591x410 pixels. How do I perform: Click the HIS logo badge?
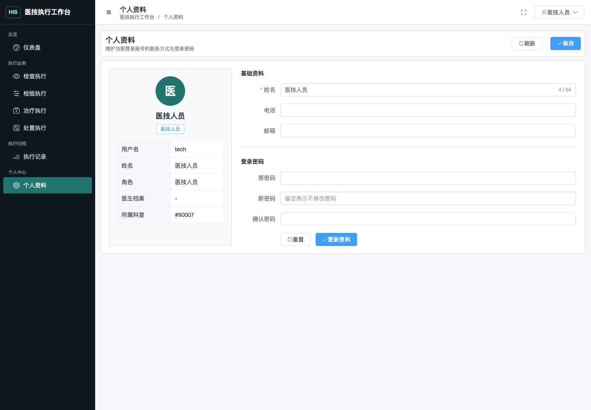[13, 12]
